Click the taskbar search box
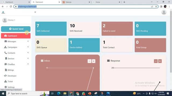 pyautogui.click(x=28, y=94)
